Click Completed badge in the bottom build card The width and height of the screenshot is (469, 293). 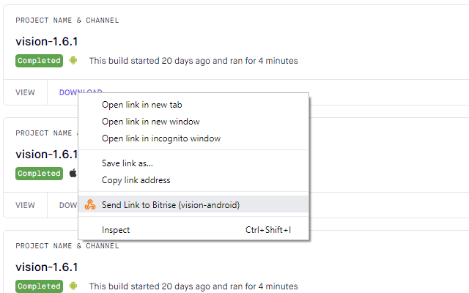click(x=39, y=286)
